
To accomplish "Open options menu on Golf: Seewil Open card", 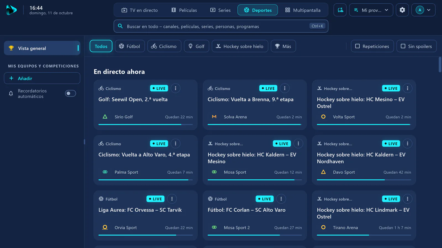I will pyautogui.click(x=175, y=88).
